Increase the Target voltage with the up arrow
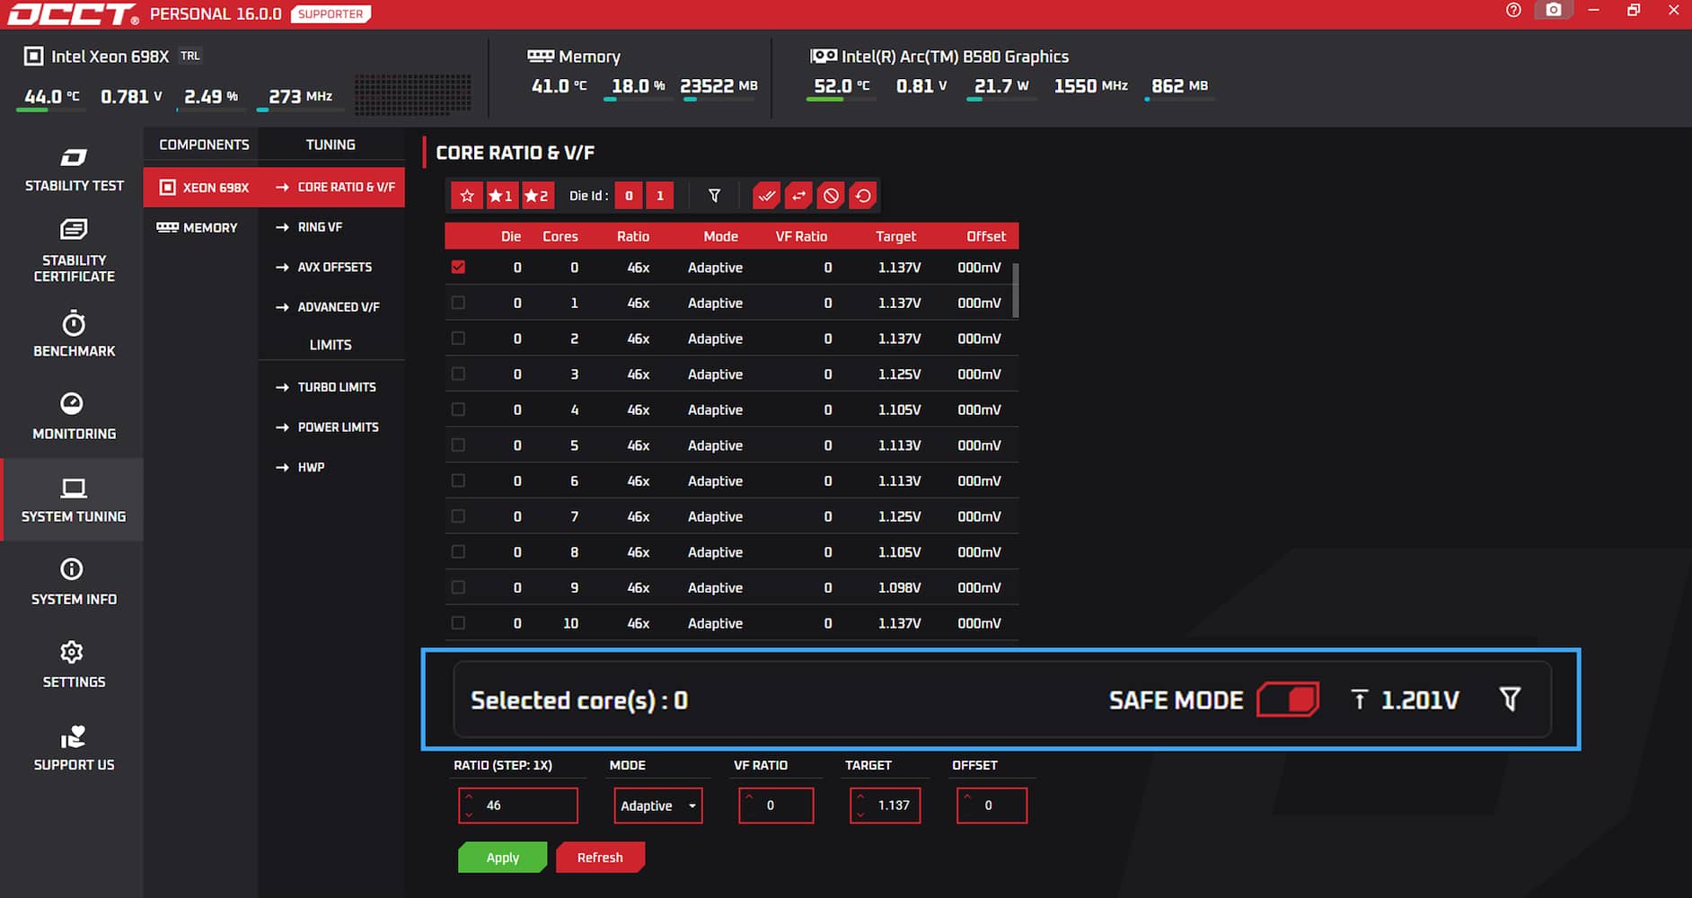1692x898 pixels. 860,797
